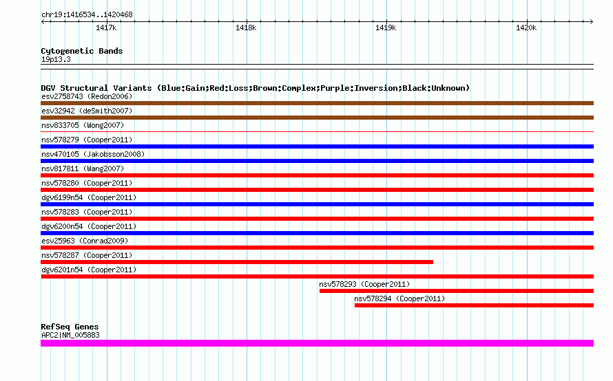
Task: Select the magenta APC2 gene bar
Action: pyautogui.click(x=317, y=343)
